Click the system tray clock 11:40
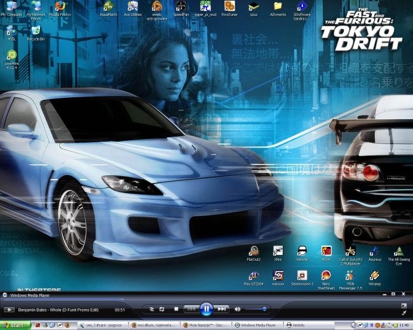Viewport: 413px width, 330px height. [x=404, y=326]
